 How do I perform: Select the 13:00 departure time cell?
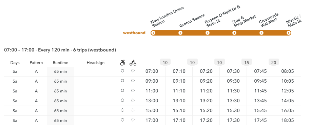pyautogui.click(x=152, y=101)
